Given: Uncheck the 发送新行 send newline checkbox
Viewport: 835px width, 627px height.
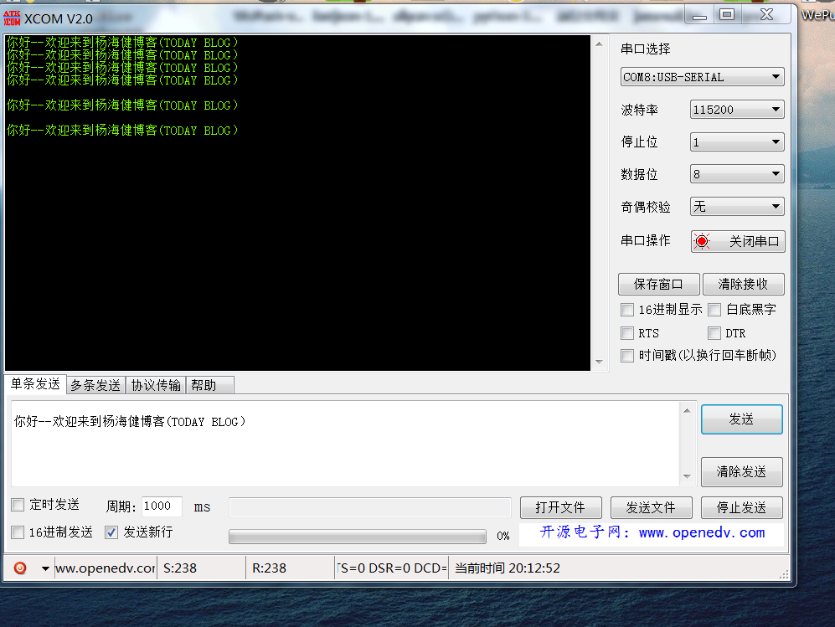Looking at the screenshot, I should point(111,532).
